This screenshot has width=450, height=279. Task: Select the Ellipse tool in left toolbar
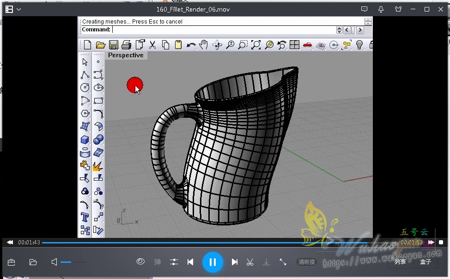[x=98, y=88]
